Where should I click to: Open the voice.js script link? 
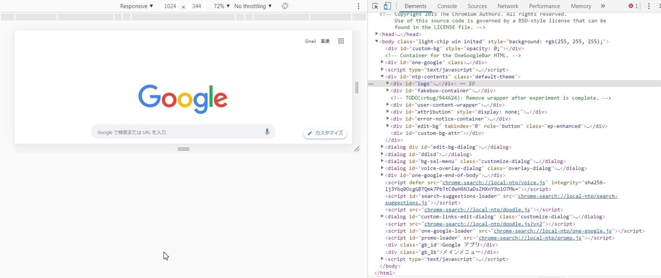(x=485, y=182)
